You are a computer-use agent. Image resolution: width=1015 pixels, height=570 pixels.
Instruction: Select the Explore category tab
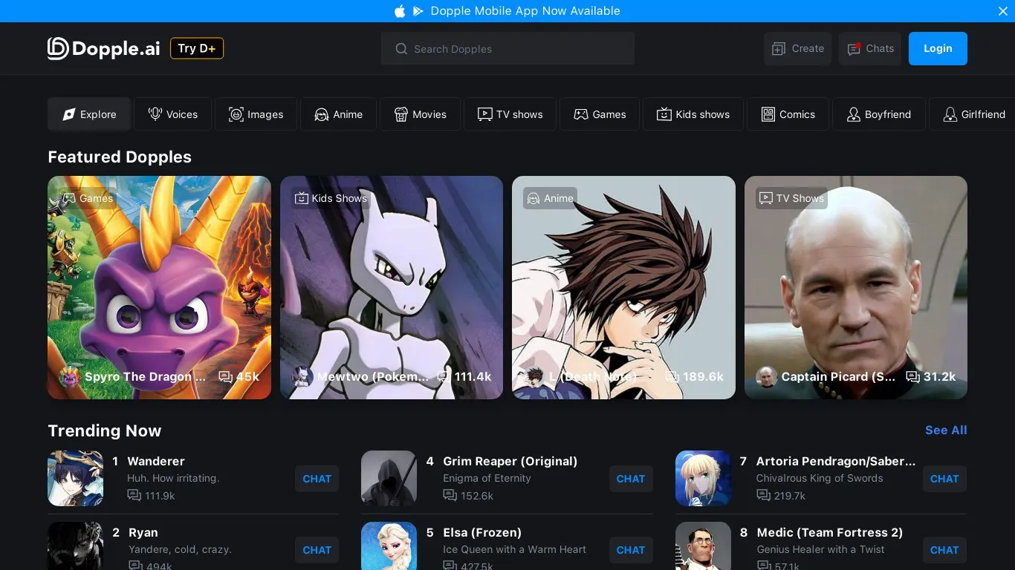tap(89, 114)
